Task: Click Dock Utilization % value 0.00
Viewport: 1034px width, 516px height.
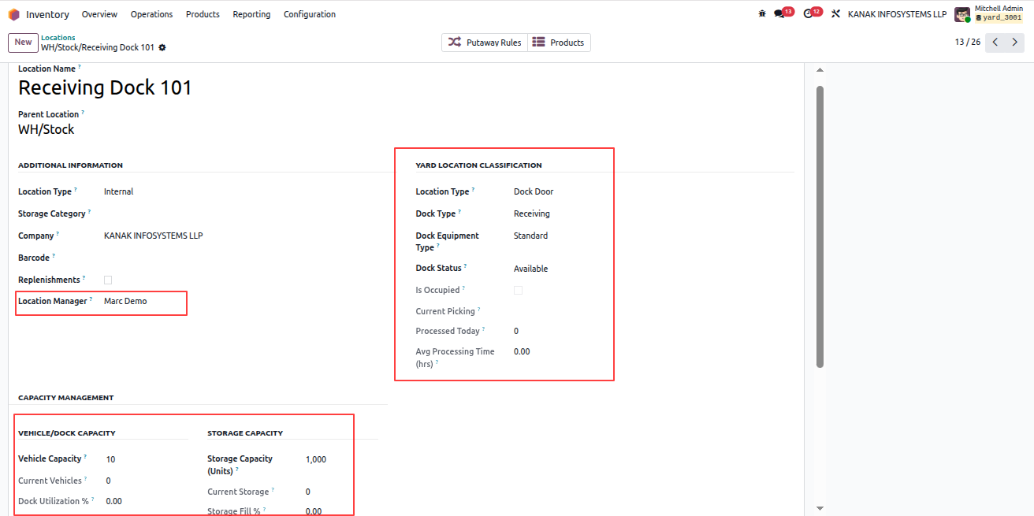Action: pyautogui.click(x=113, y=501)
